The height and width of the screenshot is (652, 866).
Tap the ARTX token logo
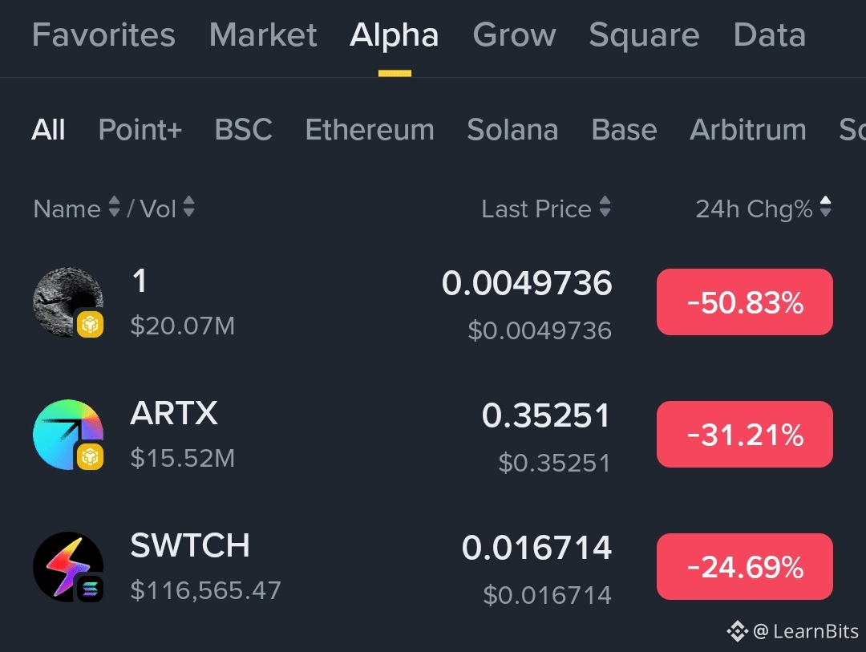(x=67, y=435)
